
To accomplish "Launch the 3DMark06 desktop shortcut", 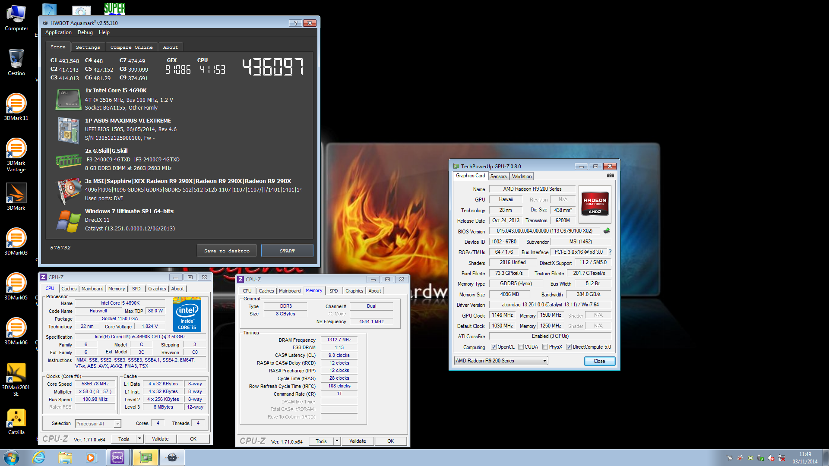I will (x=16, y=331).
